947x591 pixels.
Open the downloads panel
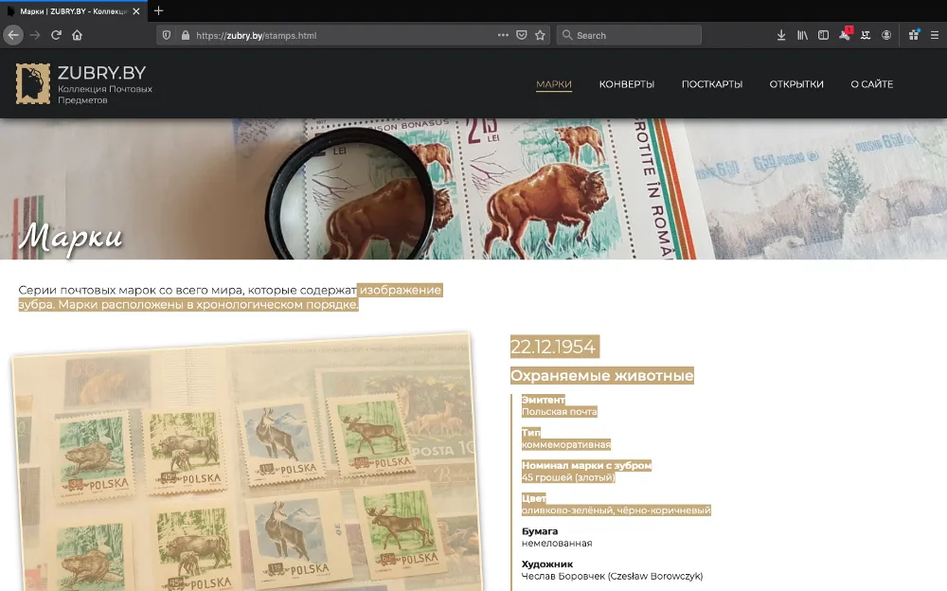click(781, 35)
